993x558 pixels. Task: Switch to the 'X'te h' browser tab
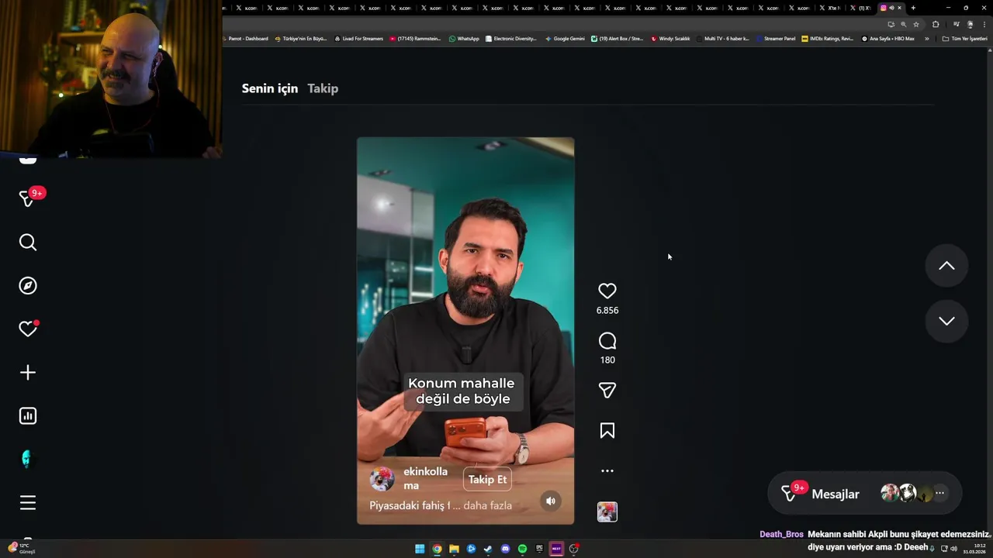click(x=831, y=8)
